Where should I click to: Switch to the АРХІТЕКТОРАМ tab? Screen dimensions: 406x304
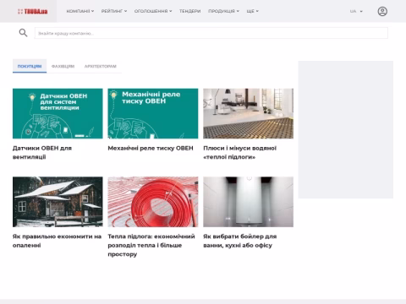tap(101, 66)
